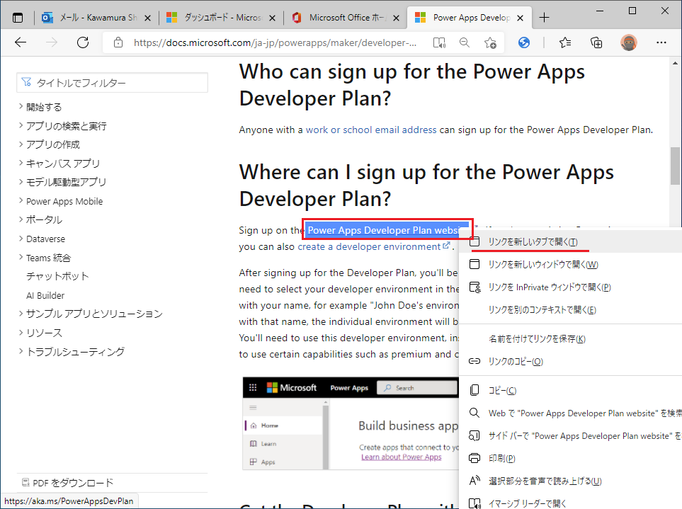Screen dimensions: 682x509
Task: Expand the リソース section
Action: pos(40,333)
